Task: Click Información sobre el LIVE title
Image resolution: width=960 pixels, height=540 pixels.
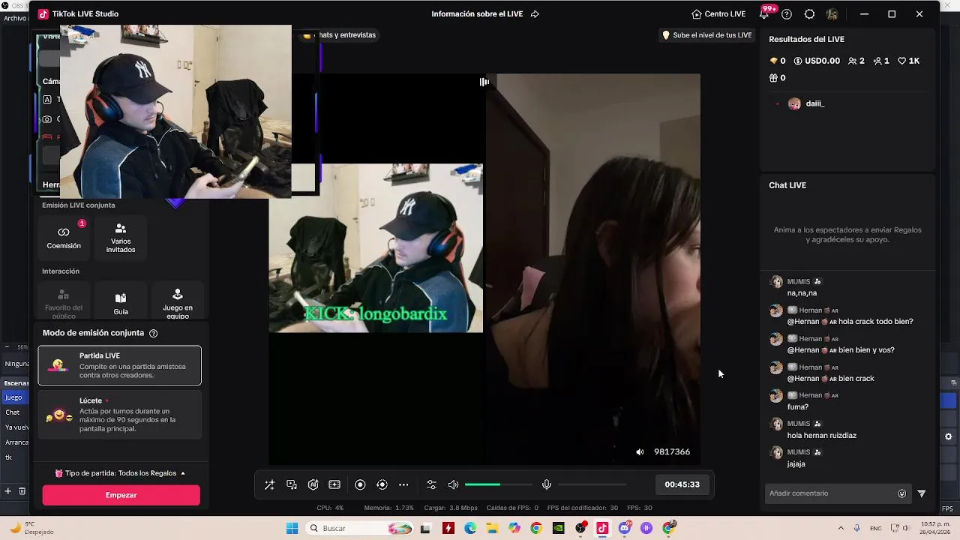Action: tap(477, 13)
